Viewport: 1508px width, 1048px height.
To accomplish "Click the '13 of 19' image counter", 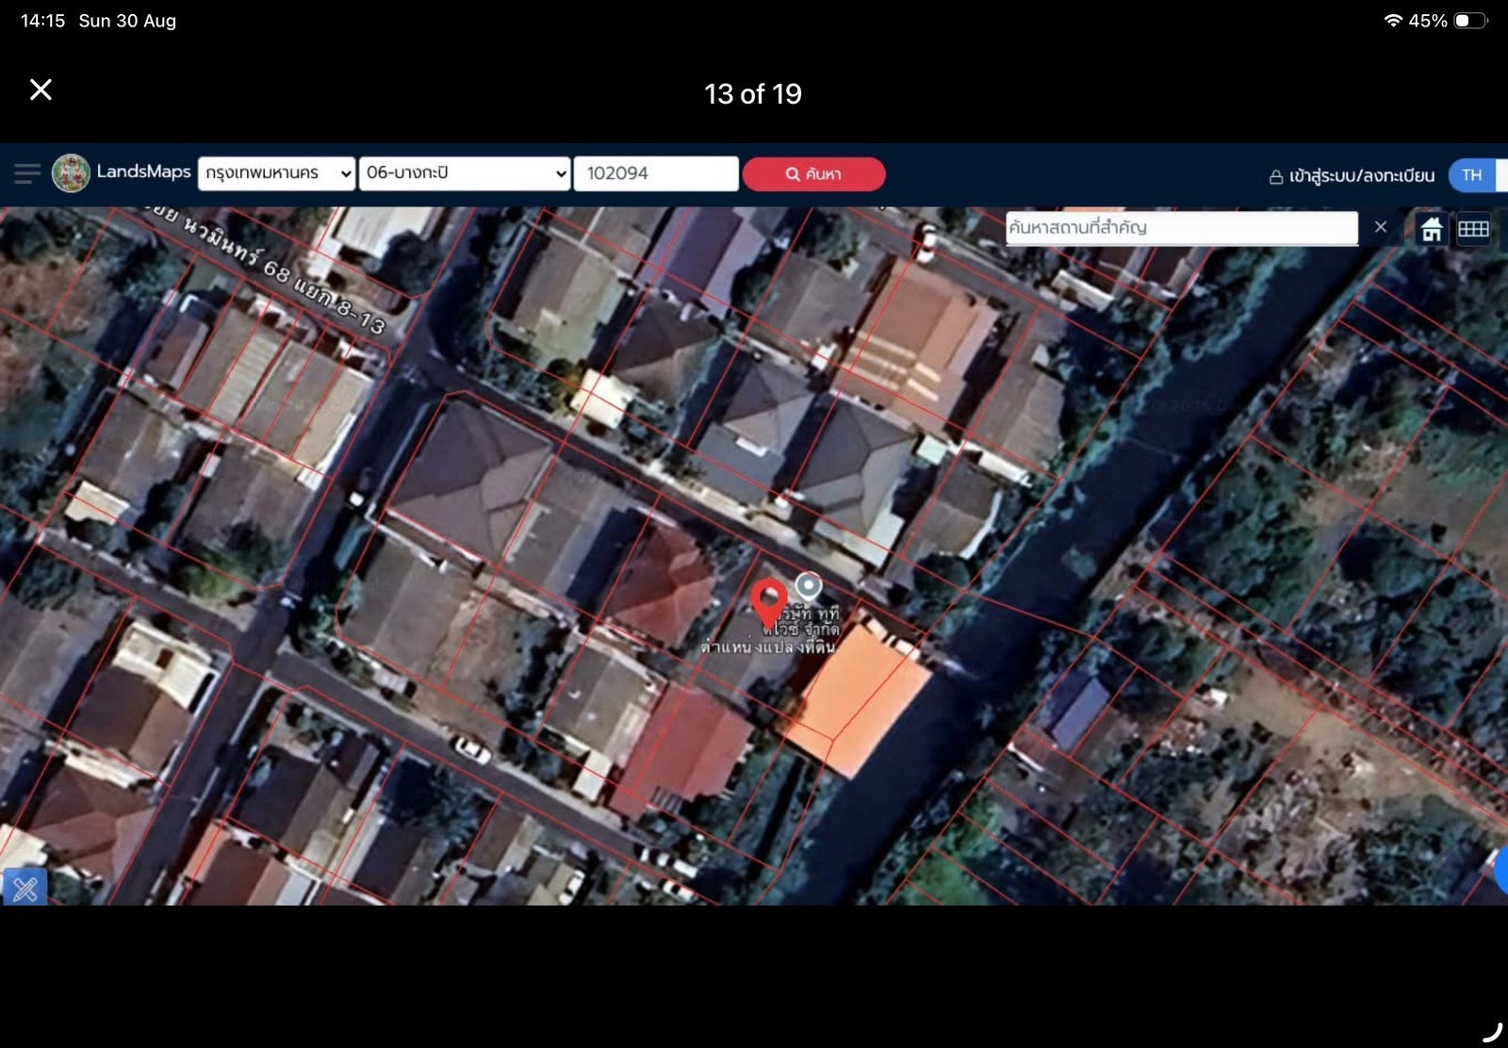I will (753, 93).
